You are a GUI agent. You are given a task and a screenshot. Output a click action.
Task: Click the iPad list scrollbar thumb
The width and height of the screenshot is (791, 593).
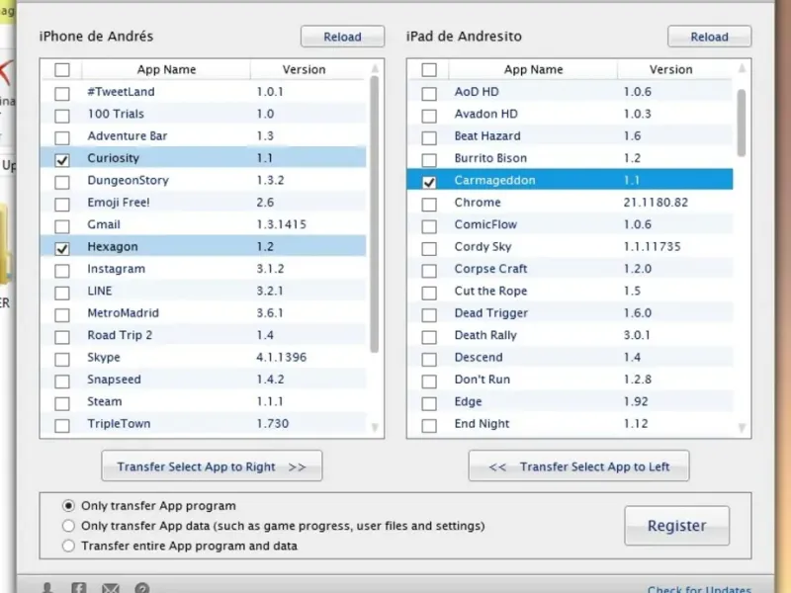[x=741, y=123]
